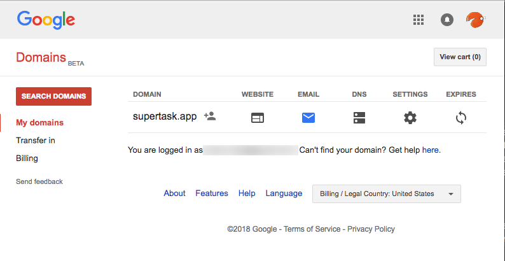The width and height of the screenshot is (505, 261).
Task: Click the DNS column header
Action: 359,94
